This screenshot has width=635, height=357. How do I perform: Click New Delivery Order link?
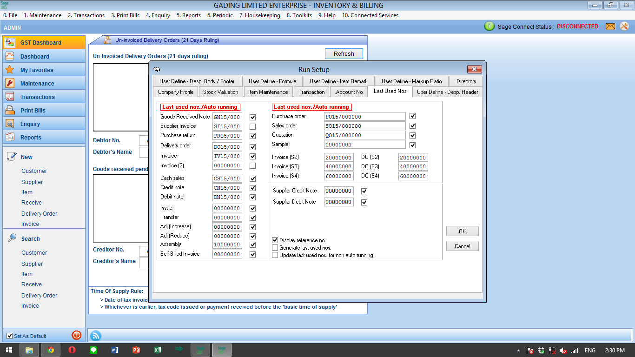pos(40,213)
